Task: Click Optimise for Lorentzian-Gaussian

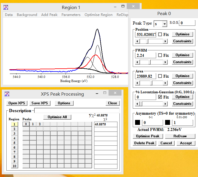Action: click(182, 97)
